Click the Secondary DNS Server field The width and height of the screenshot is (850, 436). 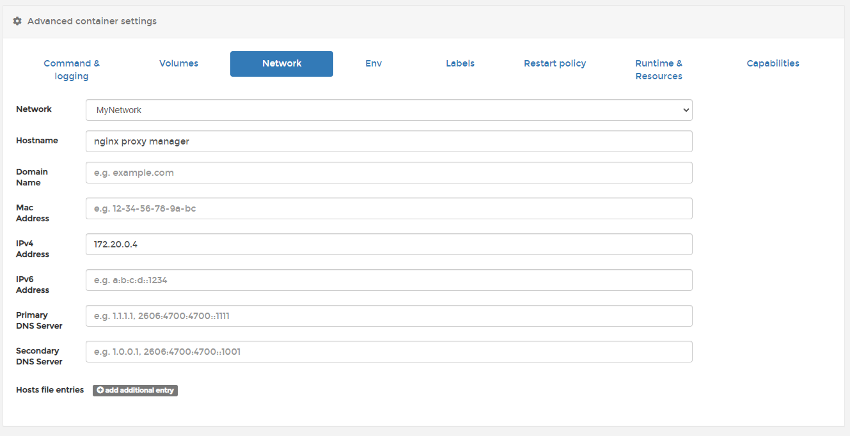pos(389,352)
